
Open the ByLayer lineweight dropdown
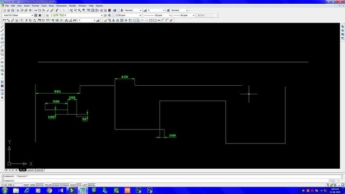tap(184, 15)
